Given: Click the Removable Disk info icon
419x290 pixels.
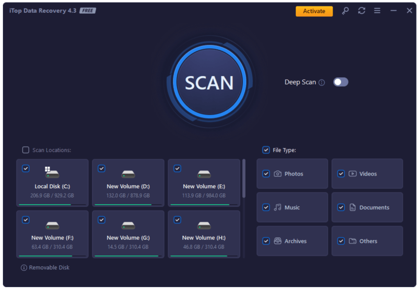Looking at the screenshot, I should [25, 267].
